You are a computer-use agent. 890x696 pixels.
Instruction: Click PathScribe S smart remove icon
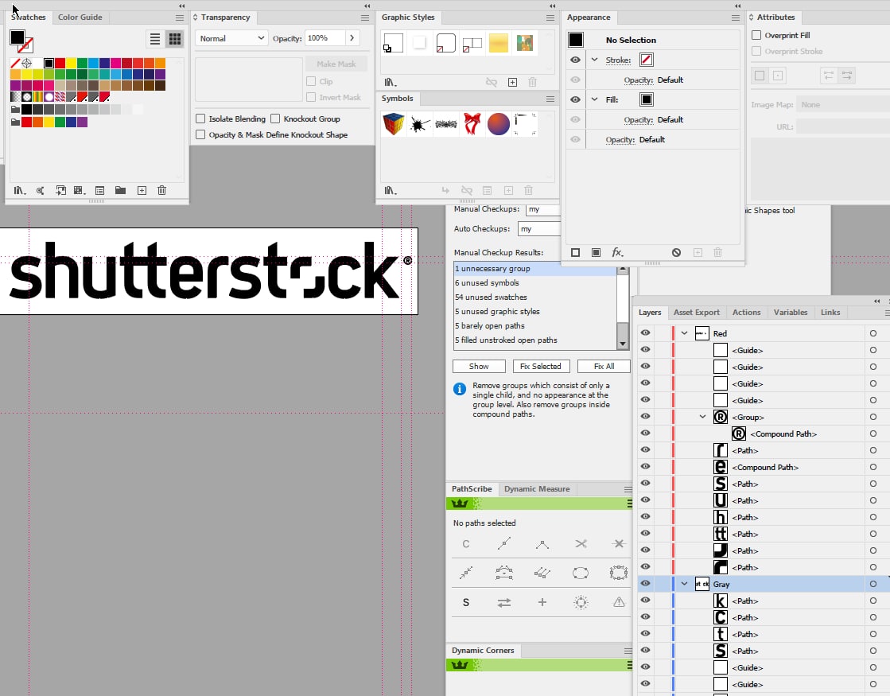coord(466,602)
